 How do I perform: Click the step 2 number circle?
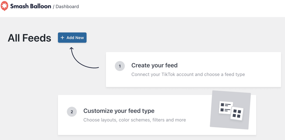pyautogui.click(x=72, y=112)
